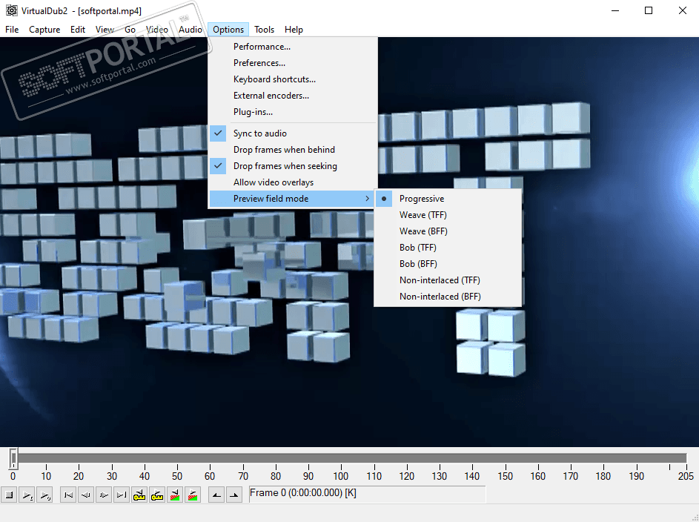This screenshot has height=522, width=699.
Task: Open the Audio menu
Action: point(191,30)
